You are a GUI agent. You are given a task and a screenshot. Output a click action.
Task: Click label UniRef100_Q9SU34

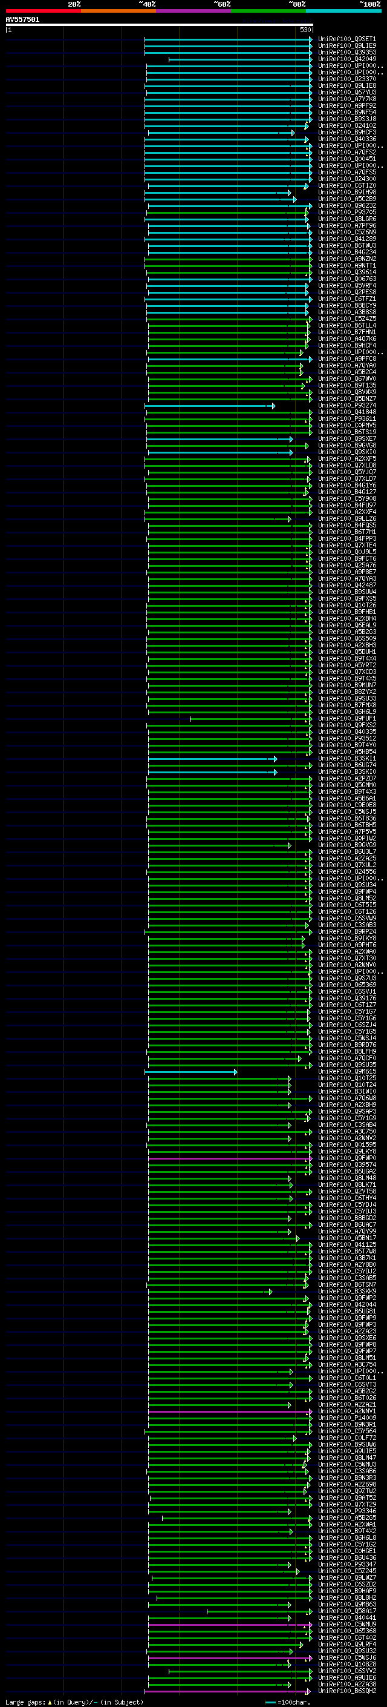pos(346,885)
